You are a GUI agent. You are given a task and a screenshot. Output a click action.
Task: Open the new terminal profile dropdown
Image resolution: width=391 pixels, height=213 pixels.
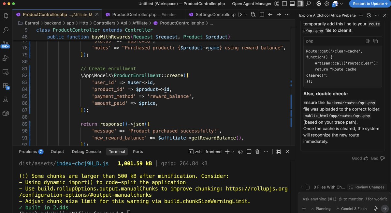233,152
